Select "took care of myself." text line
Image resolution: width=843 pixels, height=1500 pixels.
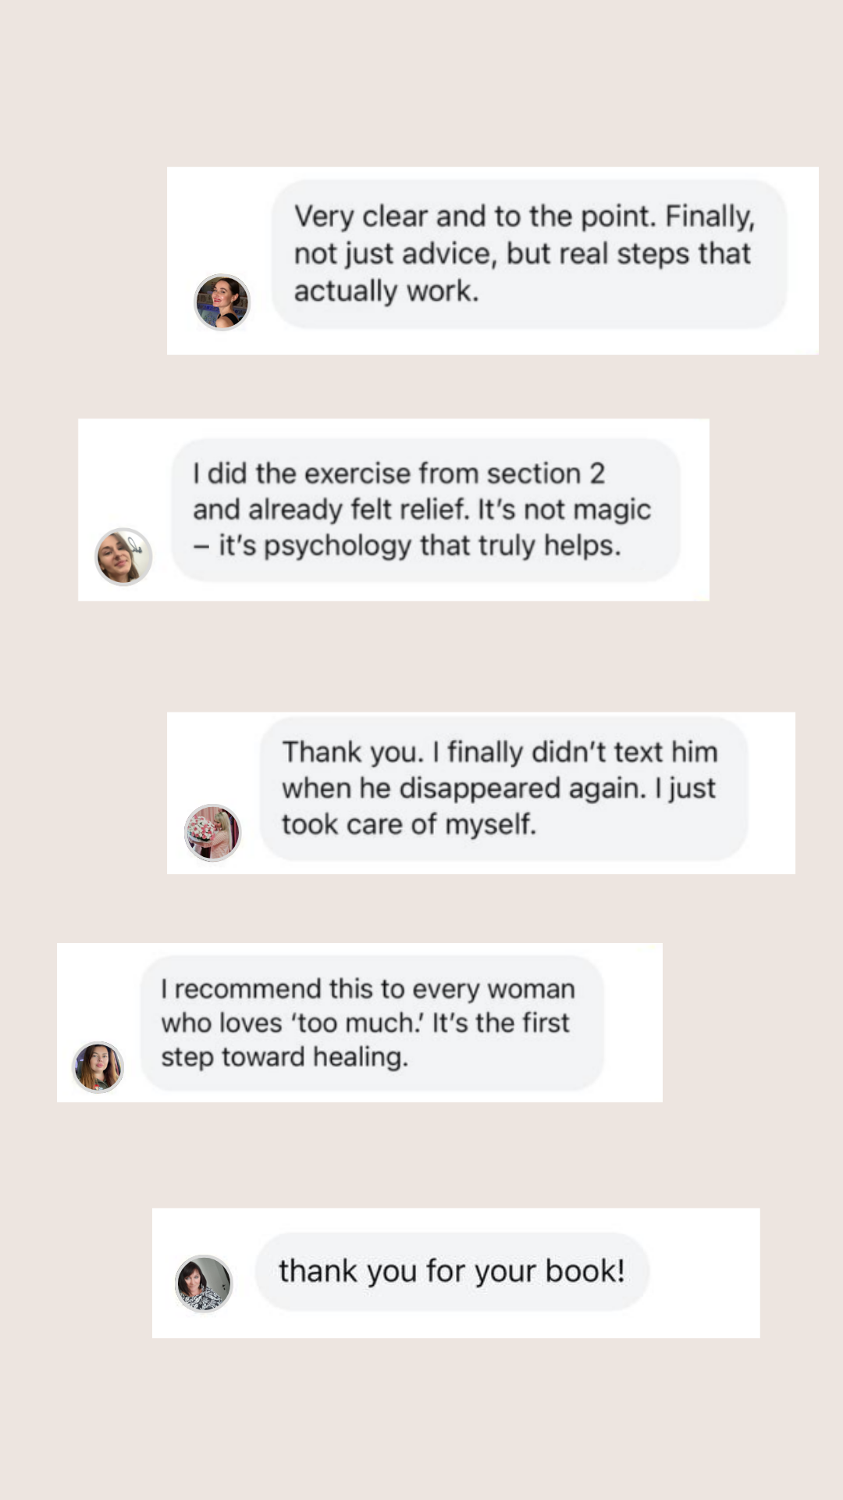(x=408, y=824)
